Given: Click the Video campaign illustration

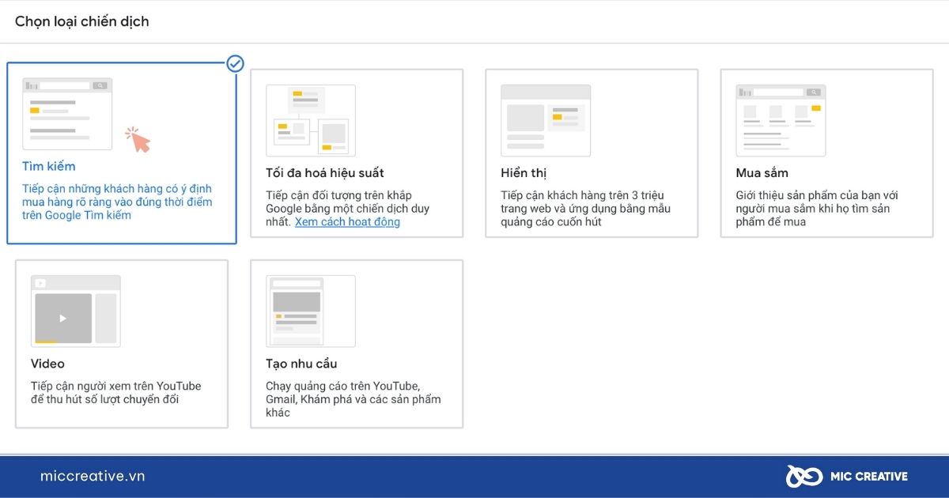Looking at the screenshot, I should pyautogui.click(x=76, y=311).
